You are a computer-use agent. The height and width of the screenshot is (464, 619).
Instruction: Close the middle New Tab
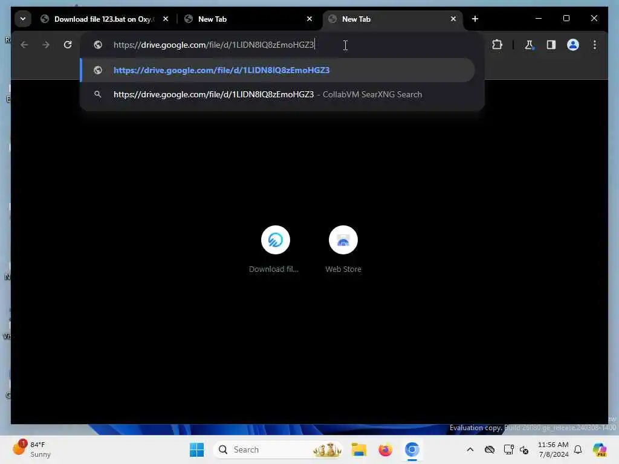309,19
